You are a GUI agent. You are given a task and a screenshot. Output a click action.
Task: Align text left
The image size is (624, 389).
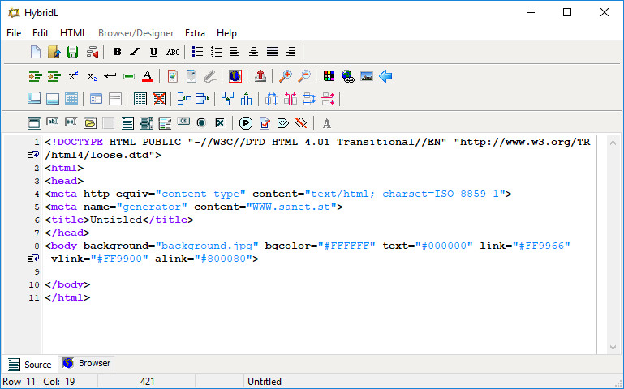coord(235,52)
